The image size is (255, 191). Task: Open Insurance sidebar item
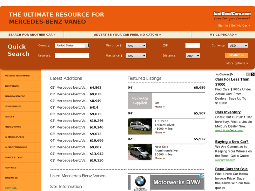11,168
